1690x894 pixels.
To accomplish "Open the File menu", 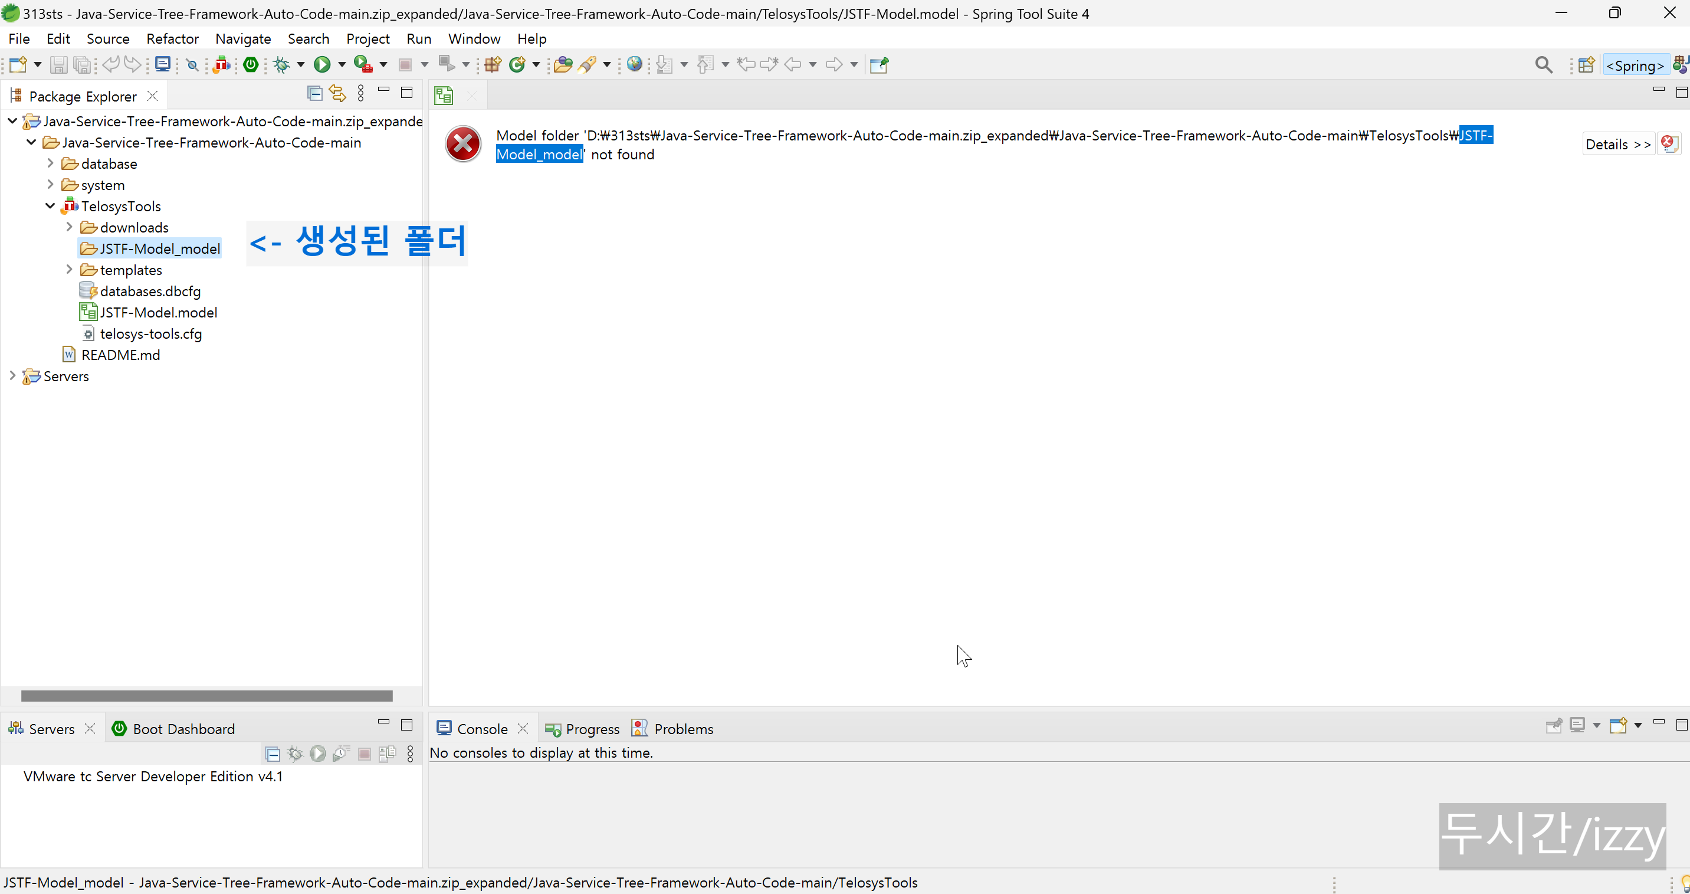I will coord(19,39).
